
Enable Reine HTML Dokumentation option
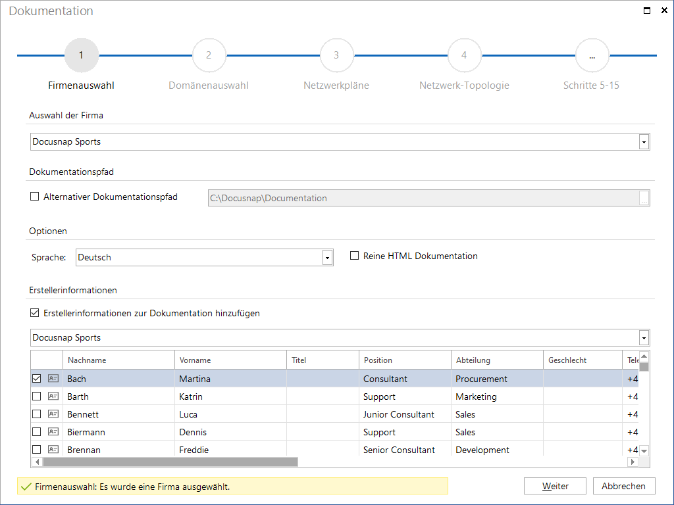pyautogui.click(x=354, y=256)
